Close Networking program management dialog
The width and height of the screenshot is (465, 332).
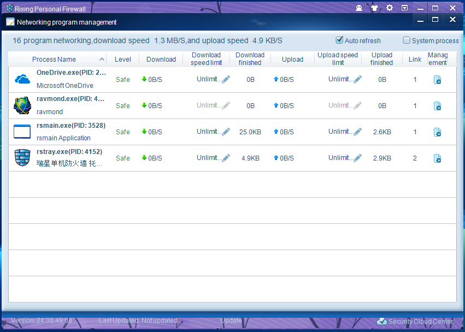(x=452, y=20)
